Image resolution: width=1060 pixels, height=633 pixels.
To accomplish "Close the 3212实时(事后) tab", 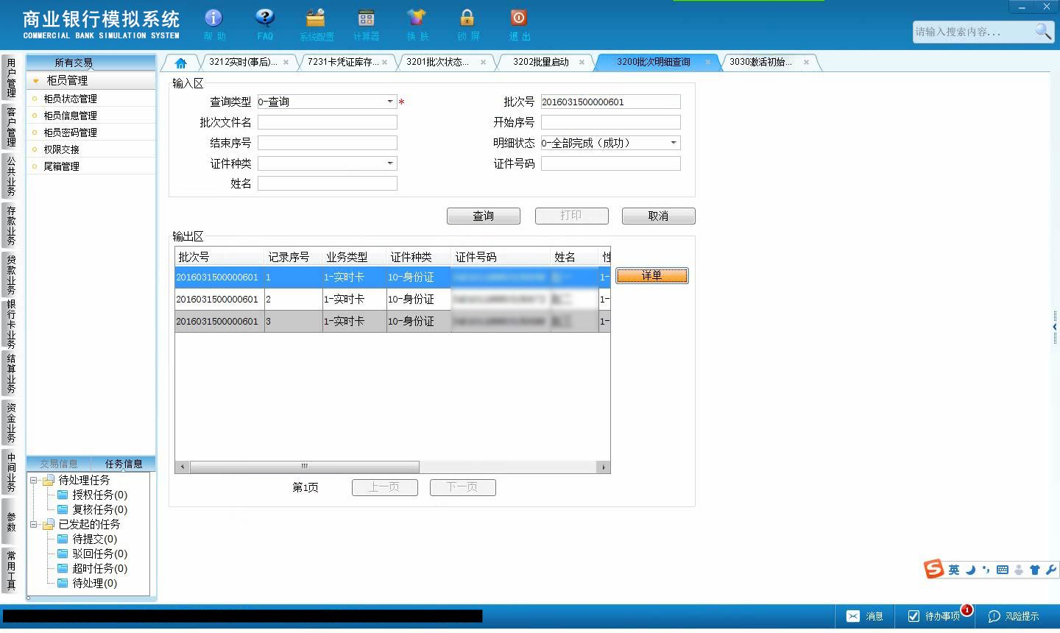I will pyautogui.click(x=286, y=63).
